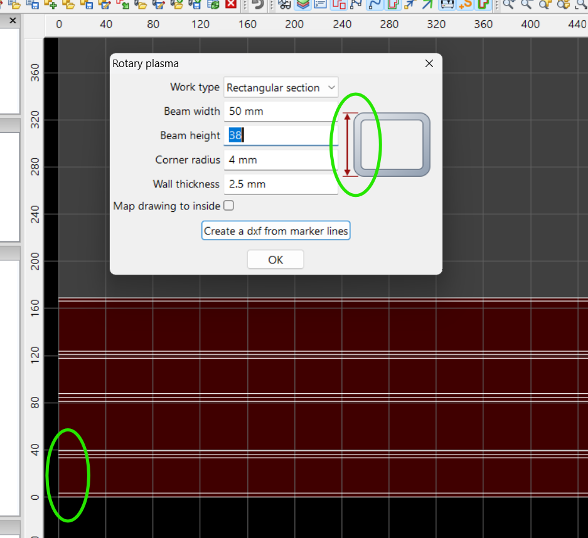
Task: Click the stacked layers icon in toolbar
Action: tap(303, 4)
